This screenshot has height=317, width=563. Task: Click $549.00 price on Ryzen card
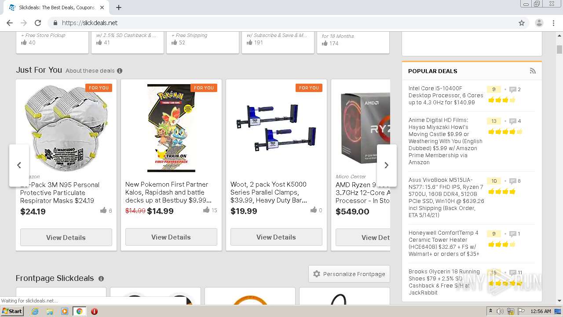point(352,211)
